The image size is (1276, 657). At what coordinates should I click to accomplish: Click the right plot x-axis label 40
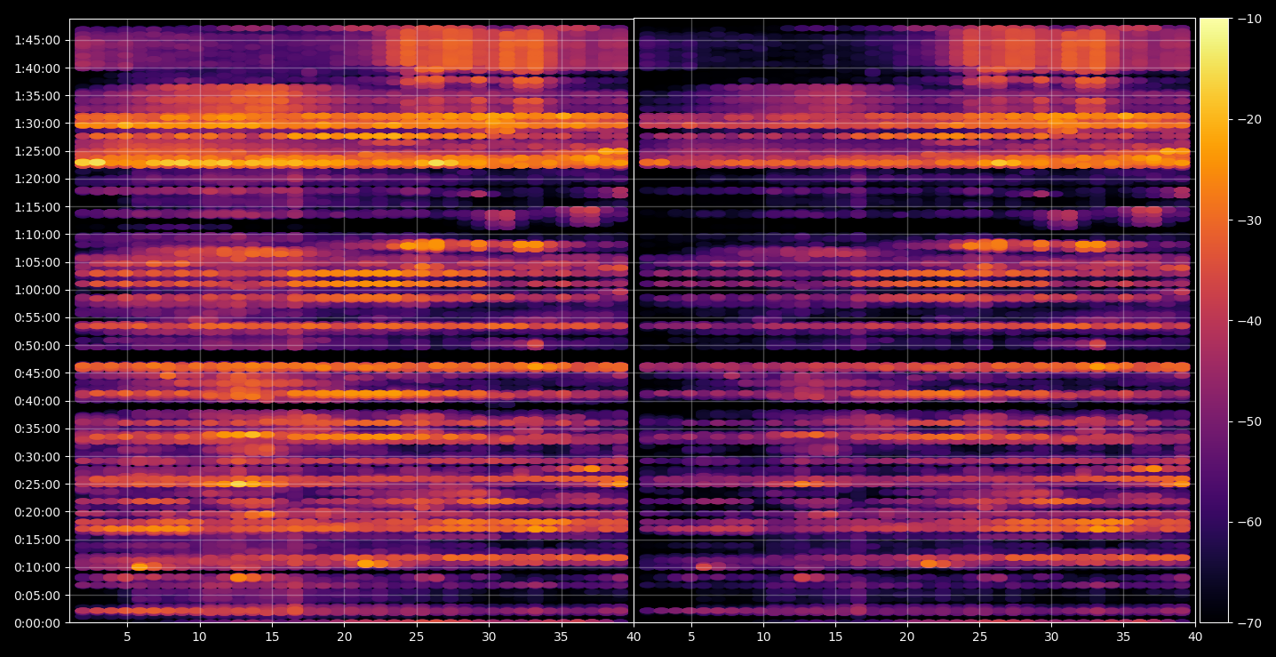pyautogui.click(x=1195, y=637)
